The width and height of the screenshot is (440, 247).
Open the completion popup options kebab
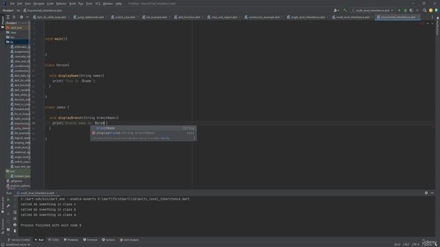click(194, 138)
